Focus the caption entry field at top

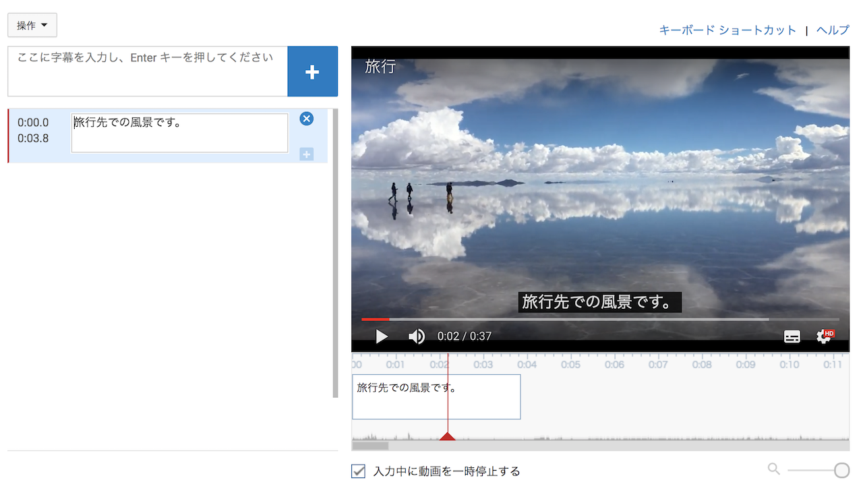(x=148, y=71)
